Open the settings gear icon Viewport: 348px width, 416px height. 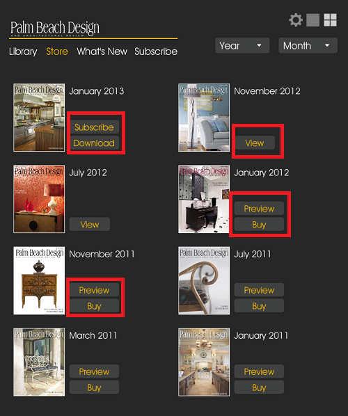click(x=295, y=20)
